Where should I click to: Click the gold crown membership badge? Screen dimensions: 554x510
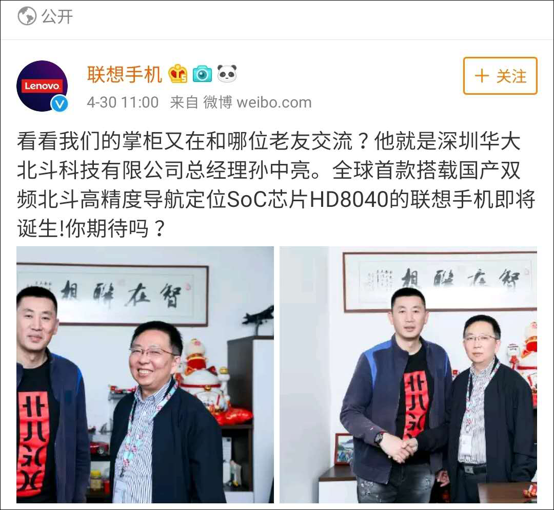pos(177,74)
